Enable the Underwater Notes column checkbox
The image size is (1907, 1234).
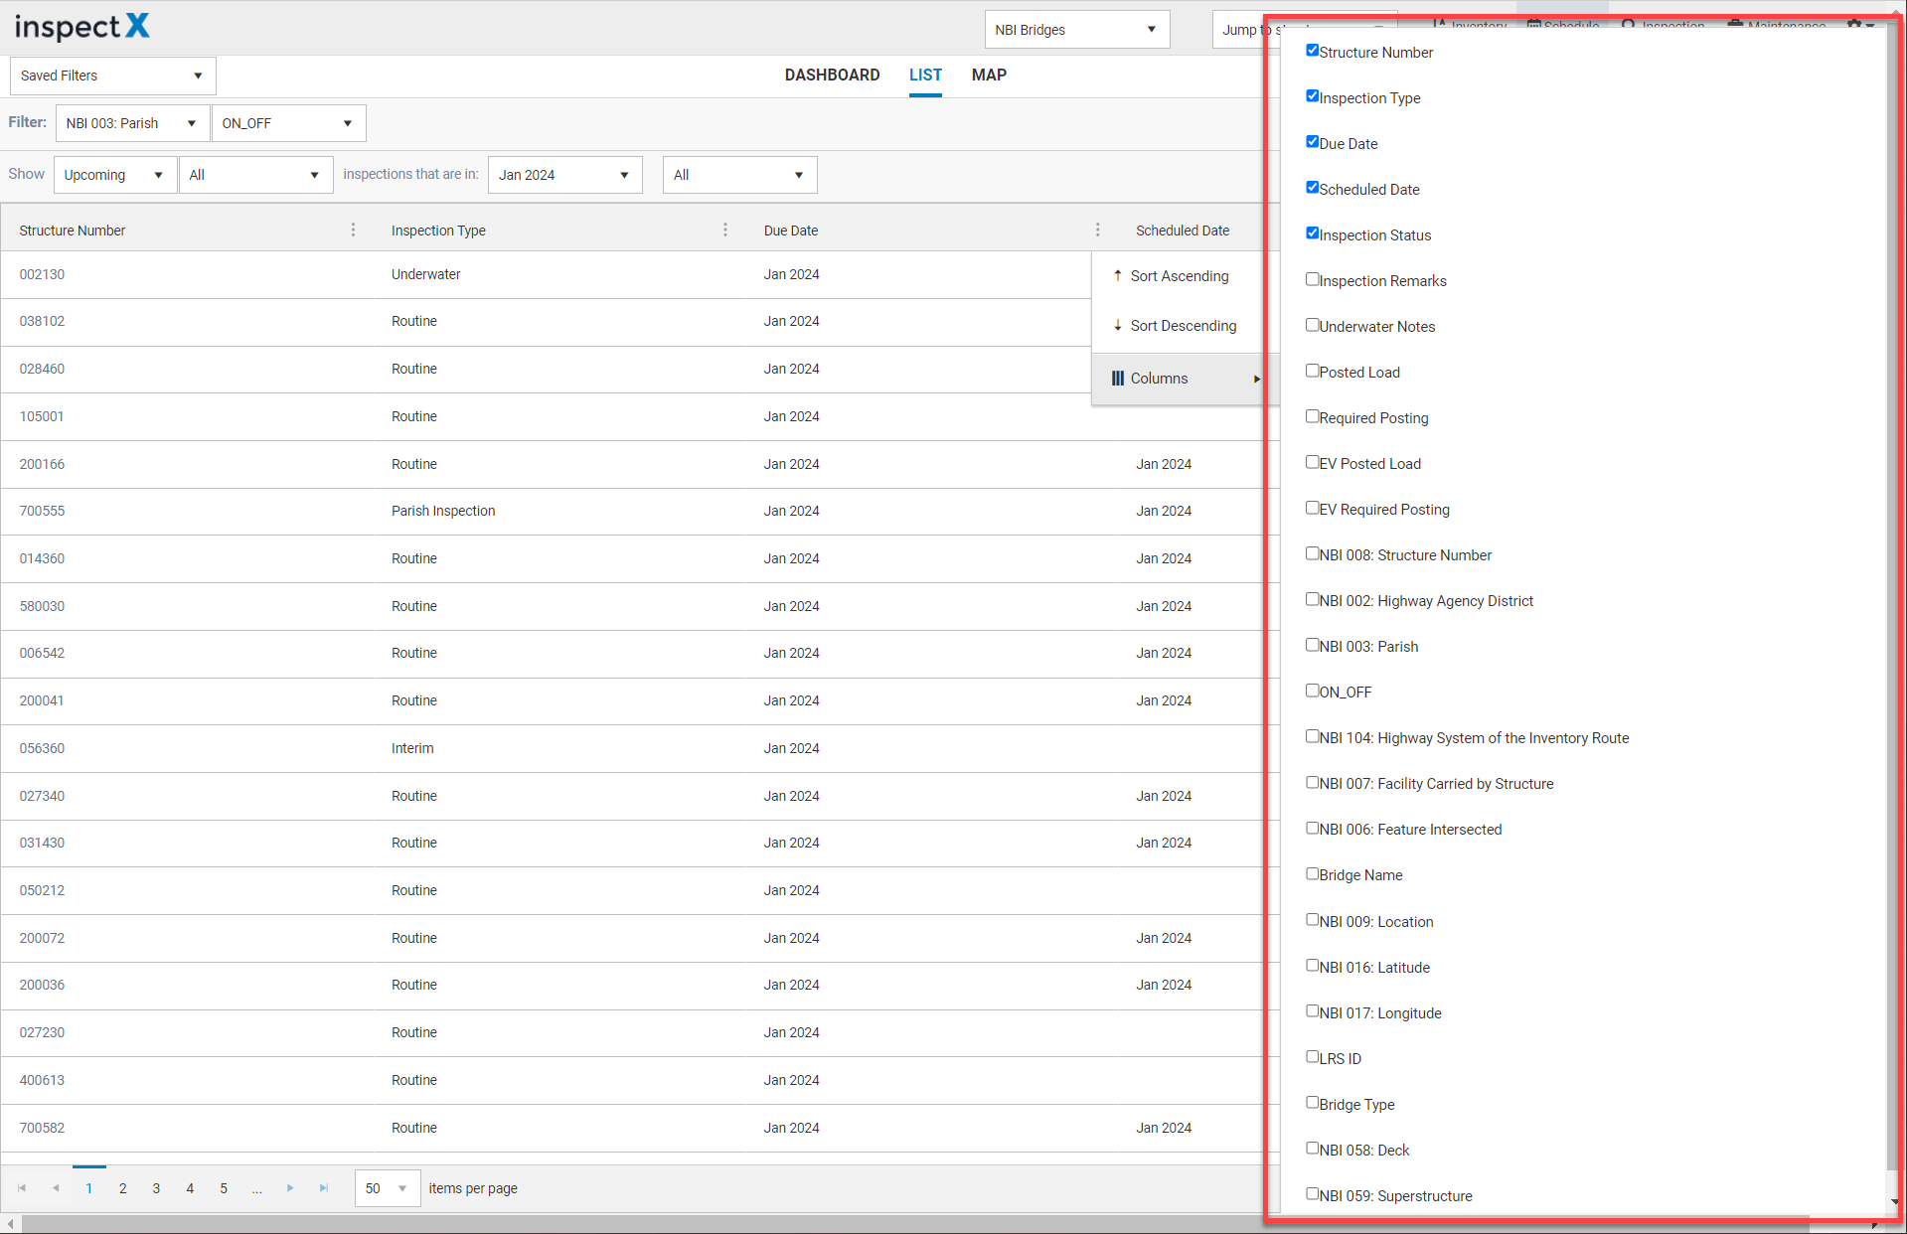(1312, 325)
